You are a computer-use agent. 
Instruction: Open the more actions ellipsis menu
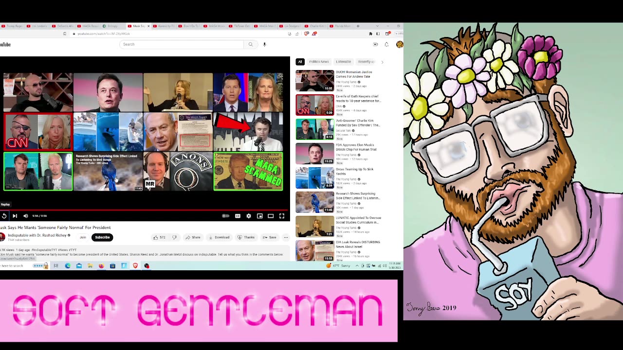coord(286,237)
